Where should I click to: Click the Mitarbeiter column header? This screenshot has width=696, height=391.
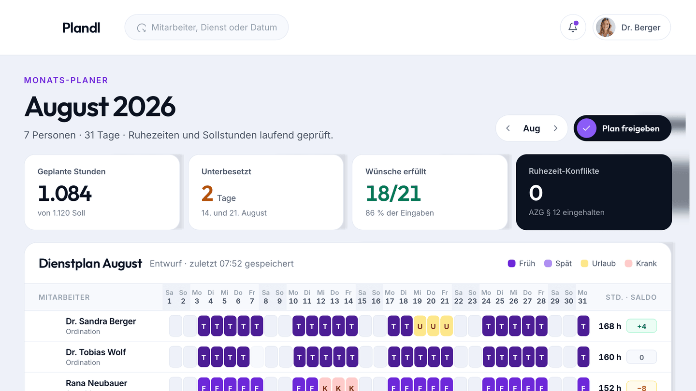click(x=64, y=297)
